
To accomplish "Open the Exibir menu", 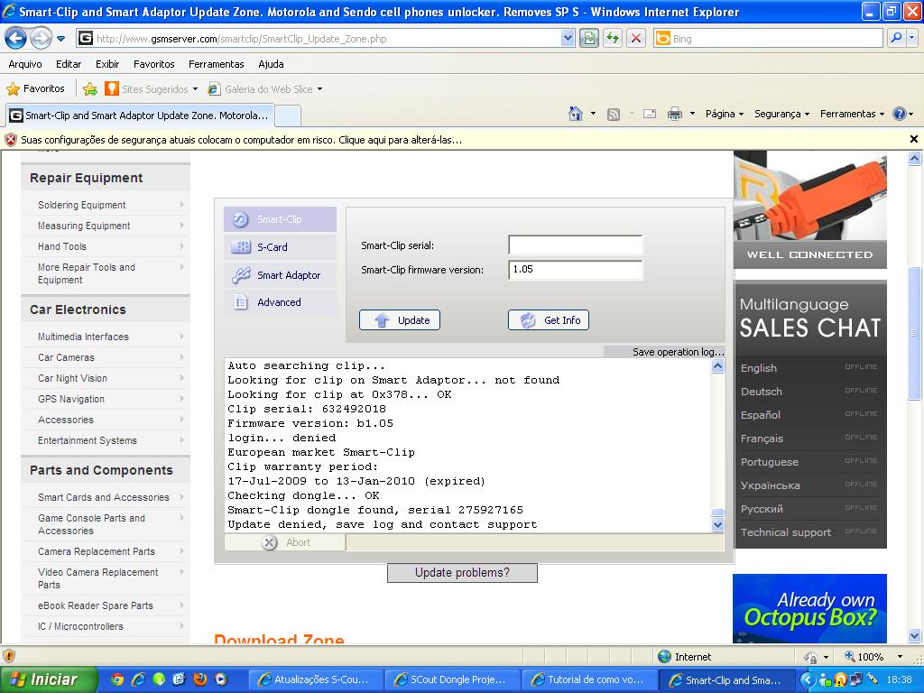I will 107,64.
